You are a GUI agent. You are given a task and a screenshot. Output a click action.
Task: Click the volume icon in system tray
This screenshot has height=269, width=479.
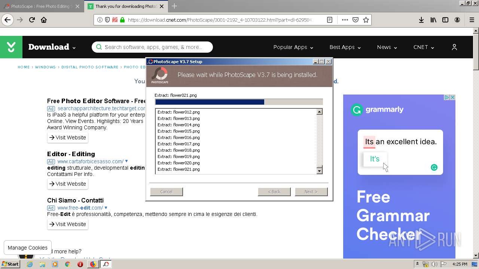point(434,264)
